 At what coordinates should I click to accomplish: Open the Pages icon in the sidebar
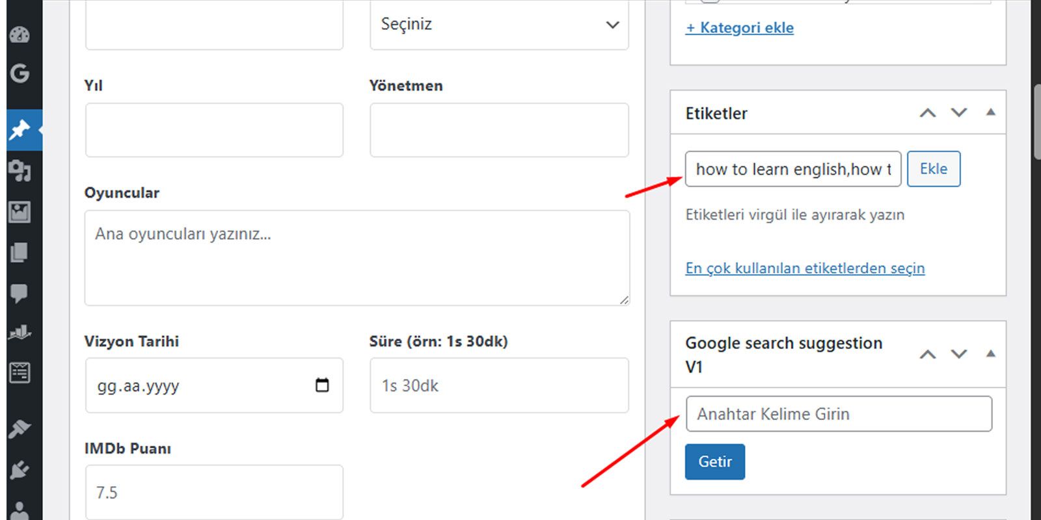20,252
